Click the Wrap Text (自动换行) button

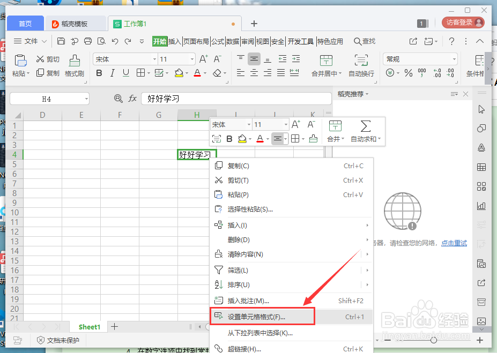361,65
